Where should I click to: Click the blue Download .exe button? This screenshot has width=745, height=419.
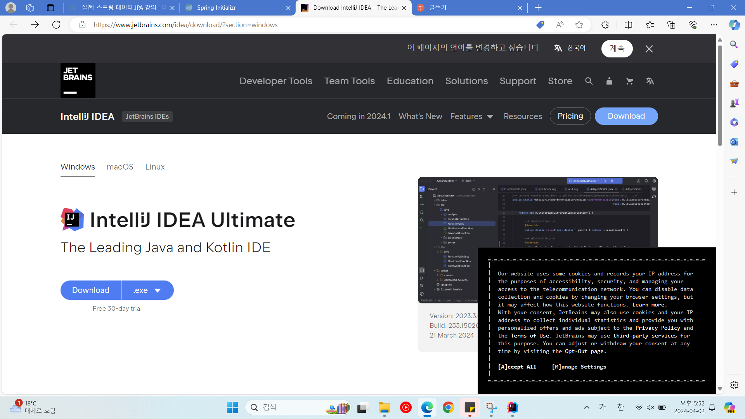point(91,290)
